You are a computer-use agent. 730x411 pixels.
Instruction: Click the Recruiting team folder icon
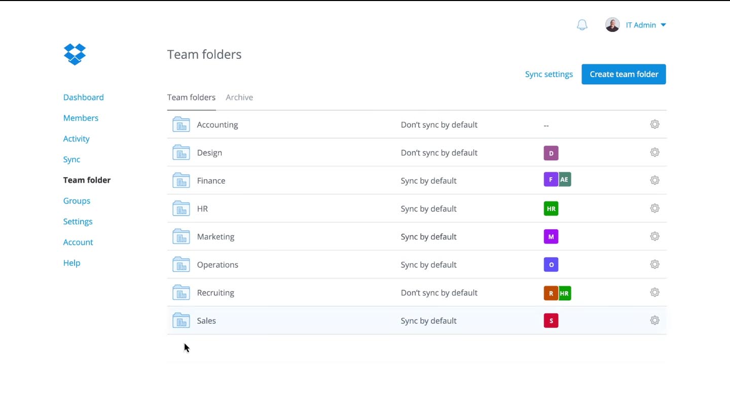click(181, 292)
